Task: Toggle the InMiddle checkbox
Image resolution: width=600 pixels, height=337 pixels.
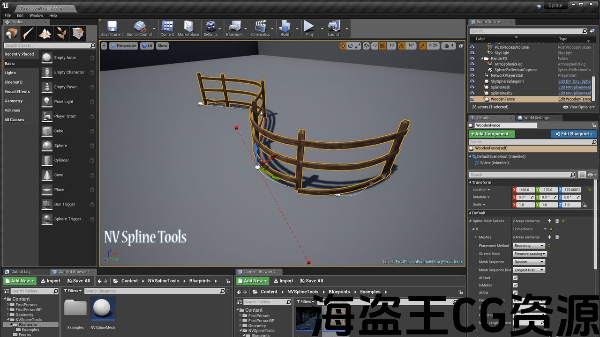Action: (515, 285)
